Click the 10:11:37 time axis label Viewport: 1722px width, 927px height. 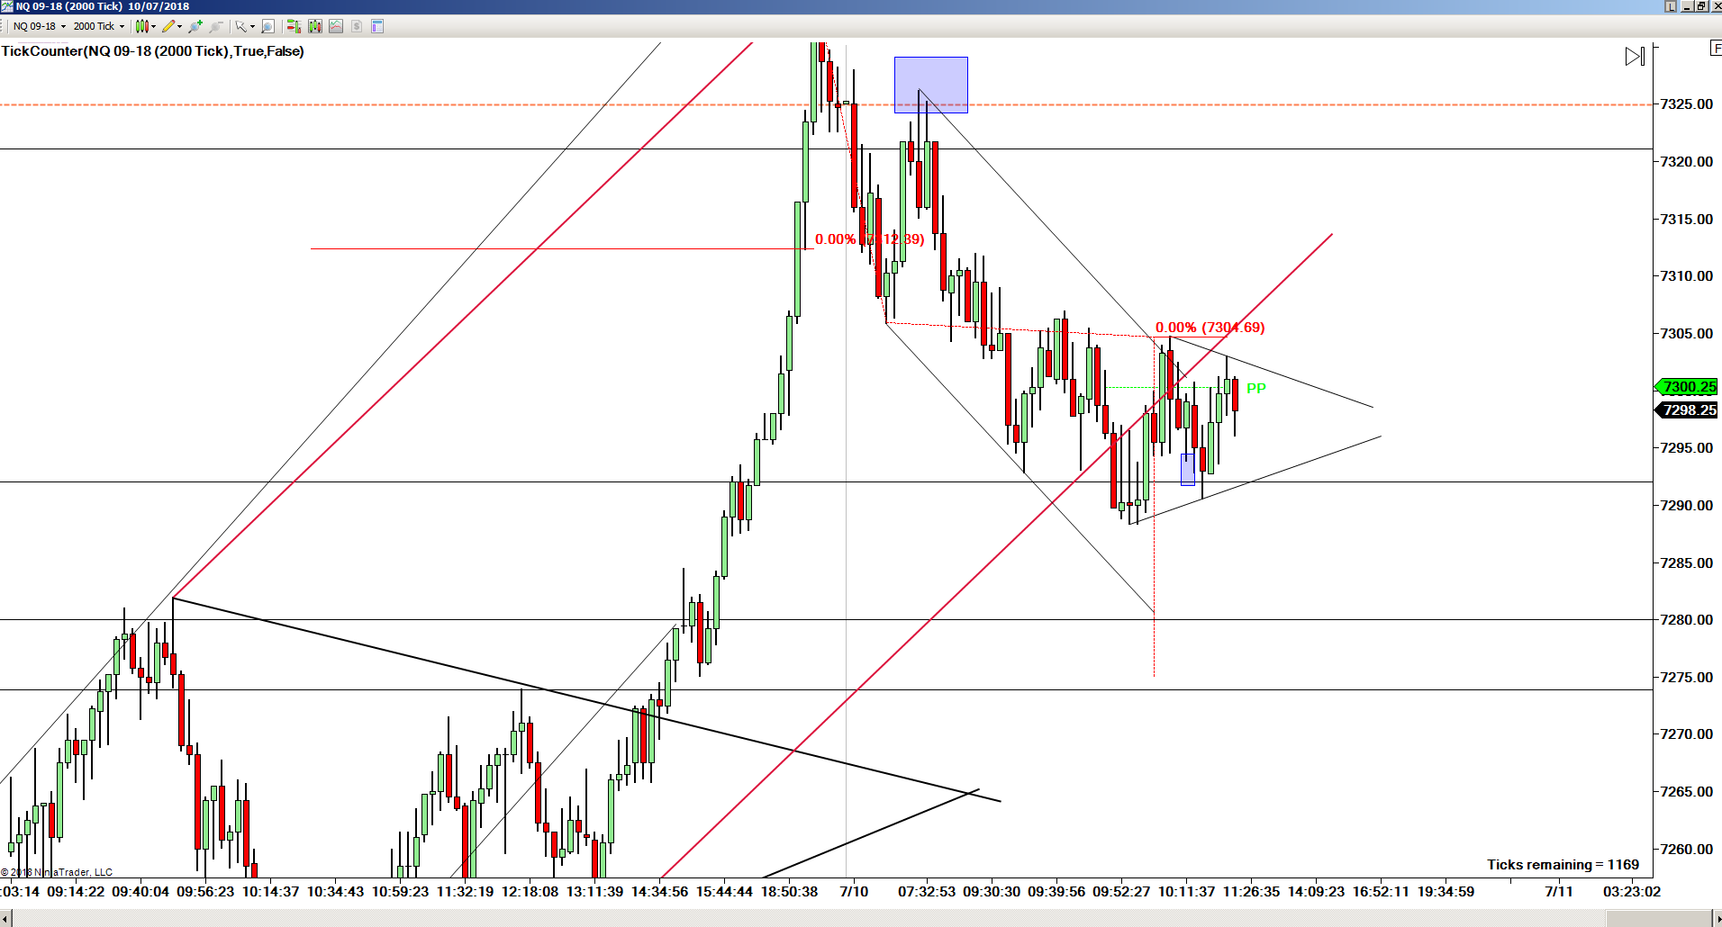tap(1186, 892)
